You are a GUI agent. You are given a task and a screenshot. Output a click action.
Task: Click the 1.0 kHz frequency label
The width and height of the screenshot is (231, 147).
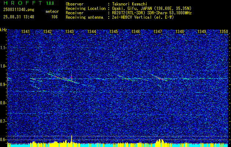[3, 66]
